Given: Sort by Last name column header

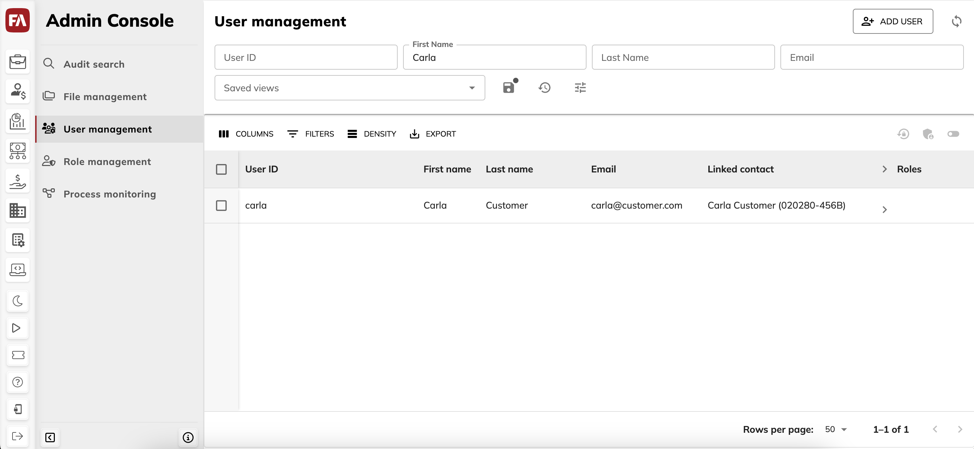Looking at the screenshot, I should [x=509, y=169].
